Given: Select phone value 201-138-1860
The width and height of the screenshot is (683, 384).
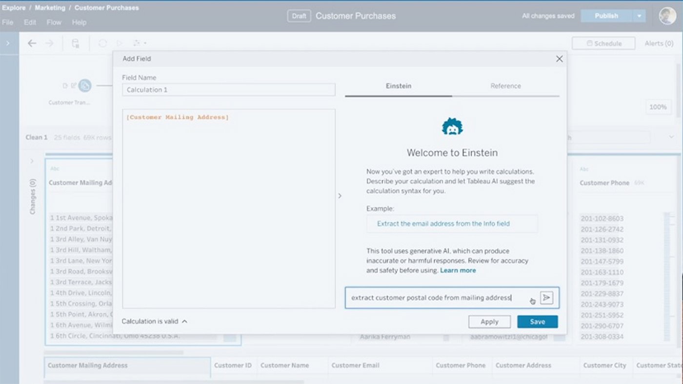Looking at the screenshot, I should [x=602, y=251].
